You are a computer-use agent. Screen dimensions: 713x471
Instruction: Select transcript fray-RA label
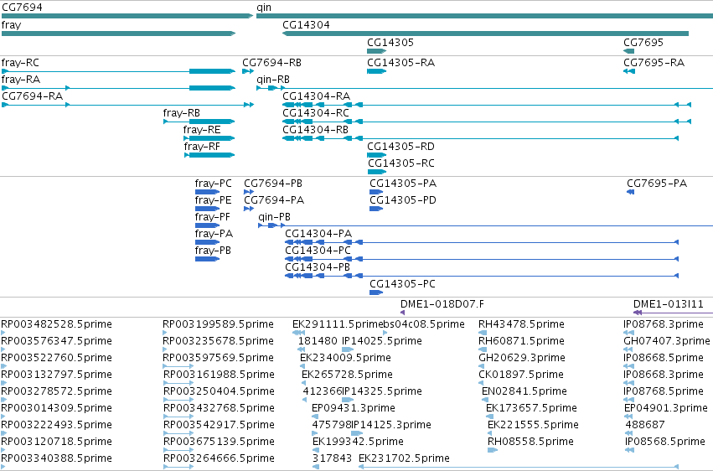click(x=21, y=80)
